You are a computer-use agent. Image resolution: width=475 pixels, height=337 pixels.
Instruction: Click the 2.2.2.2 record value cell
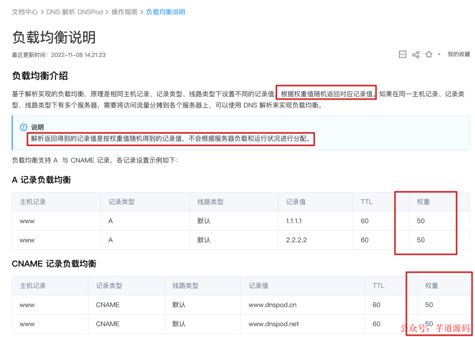point(296,240)
